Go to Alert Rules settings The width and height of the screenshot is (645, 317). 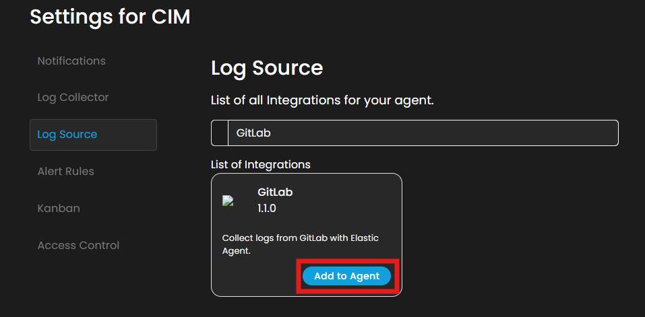[65, 172]
